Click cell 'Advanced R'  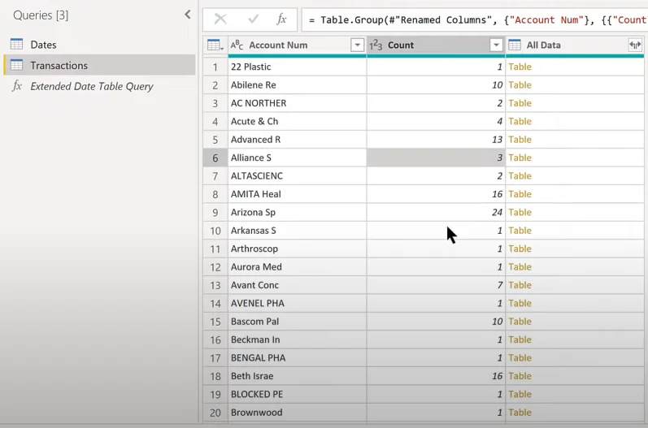point(297,140)
